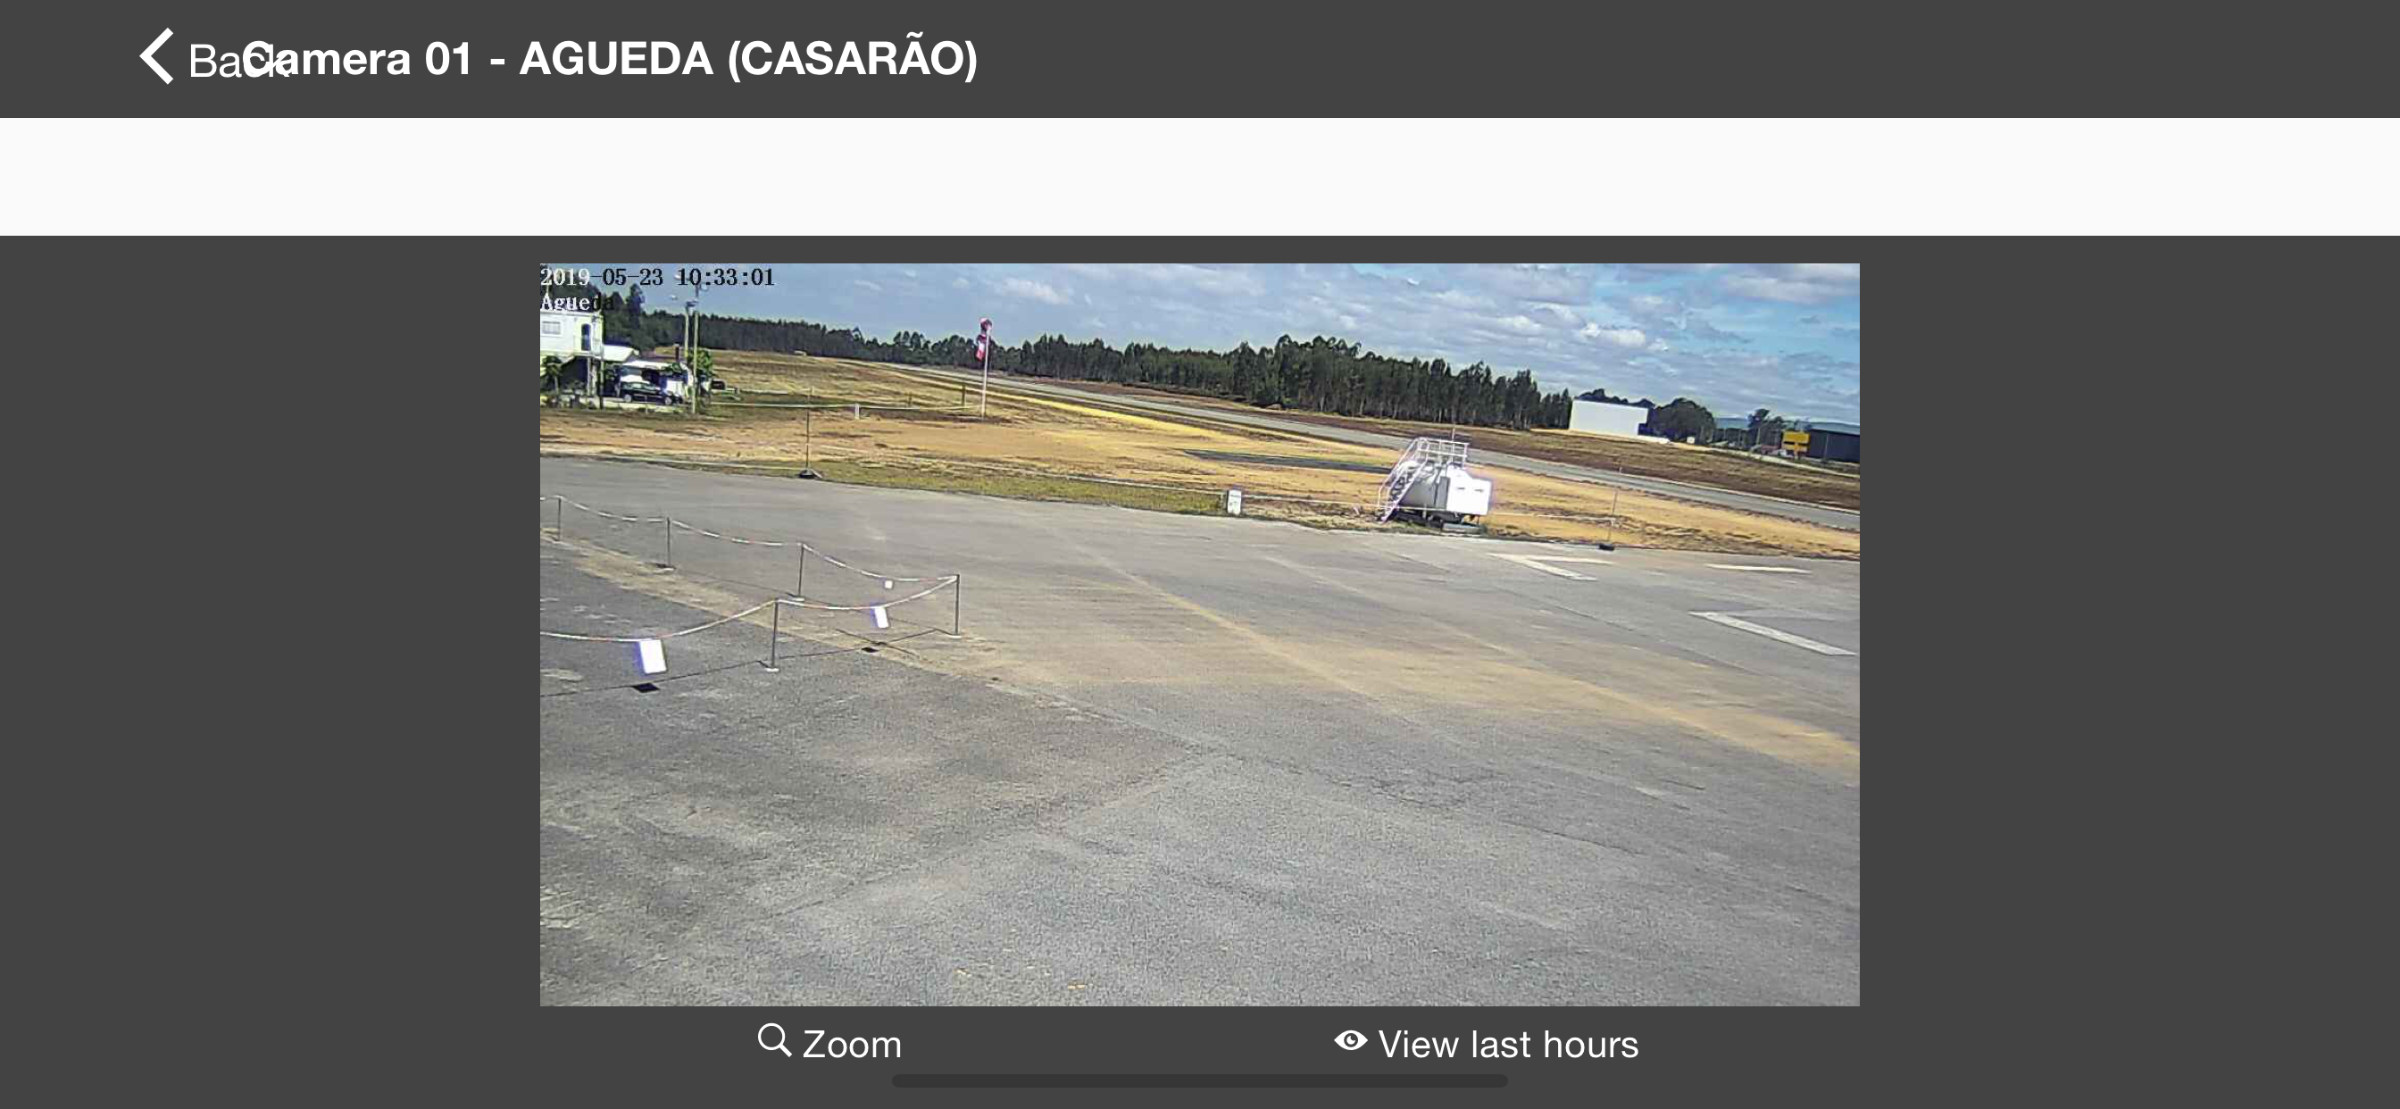Click the white fuel tank with stairs
This screenshot has width=2400, height=1109.
[1436, 482]
